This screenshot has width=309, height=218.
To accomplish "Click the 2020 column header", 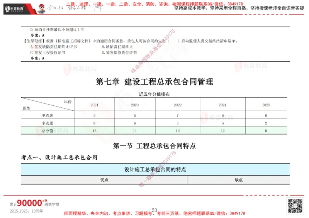I will click(x=266, y=105).
